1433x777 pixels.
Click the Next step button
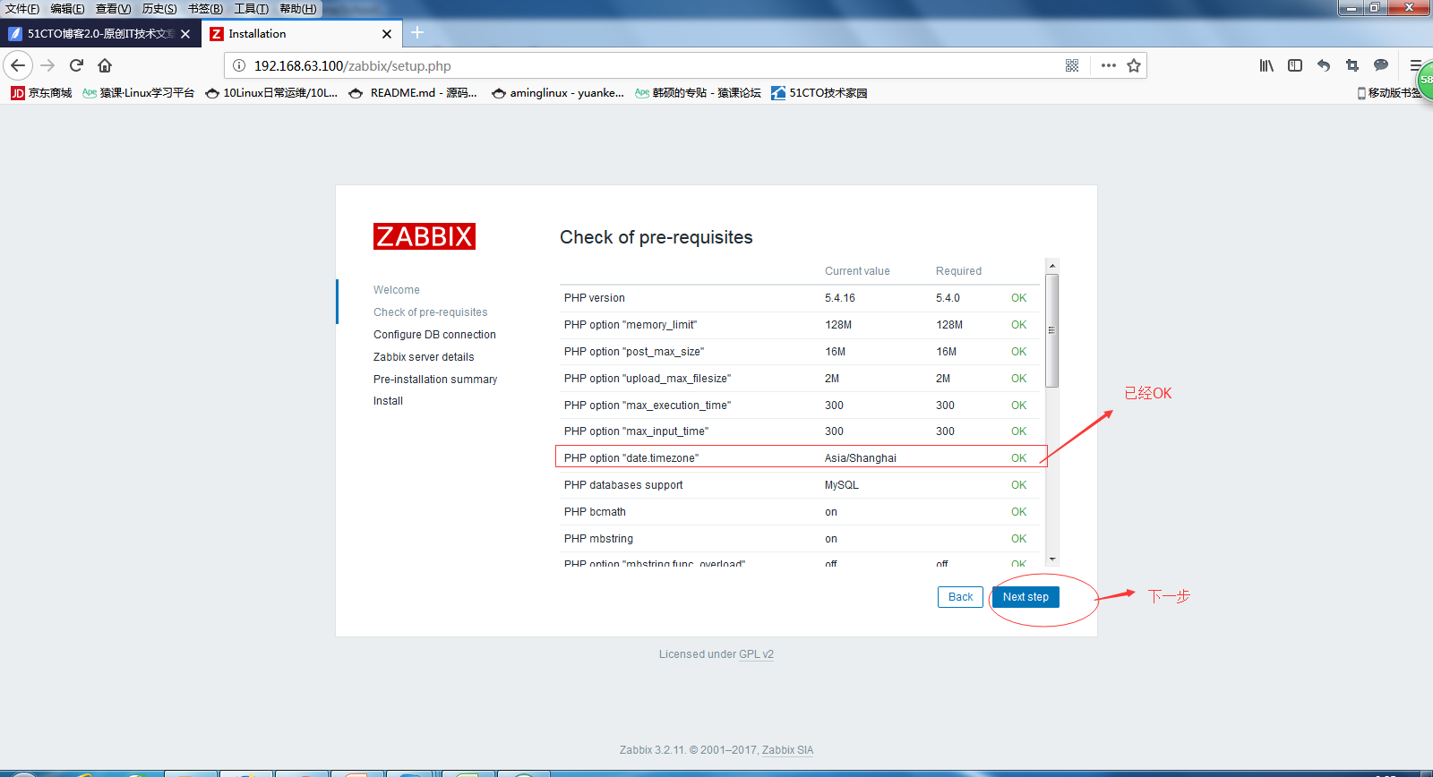1025,597
